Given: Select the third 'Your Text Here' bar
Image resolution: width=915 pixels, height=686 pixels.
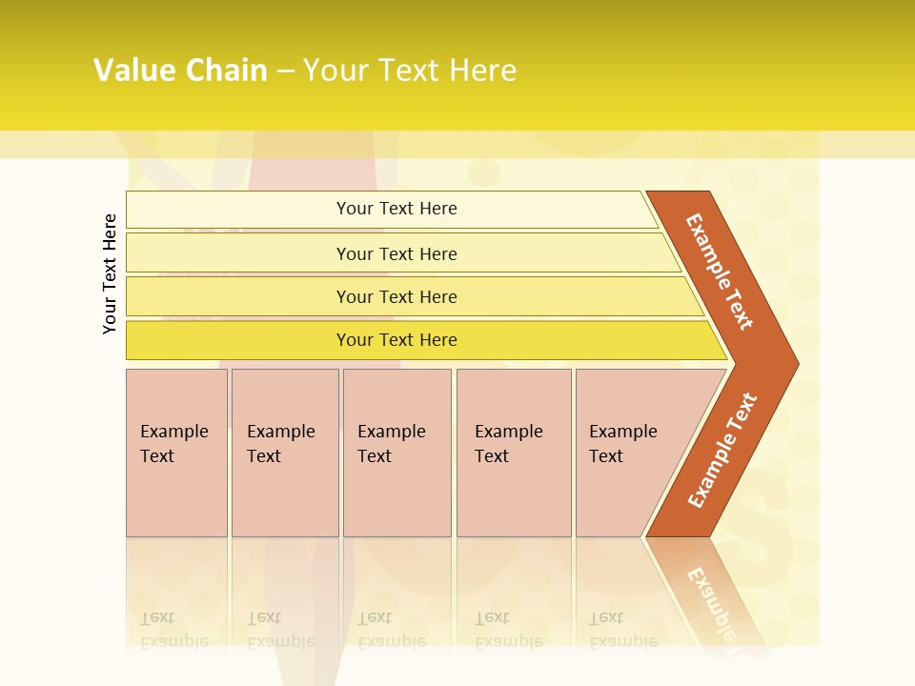Looking at the screenshot, I should (x=396, y=296).
